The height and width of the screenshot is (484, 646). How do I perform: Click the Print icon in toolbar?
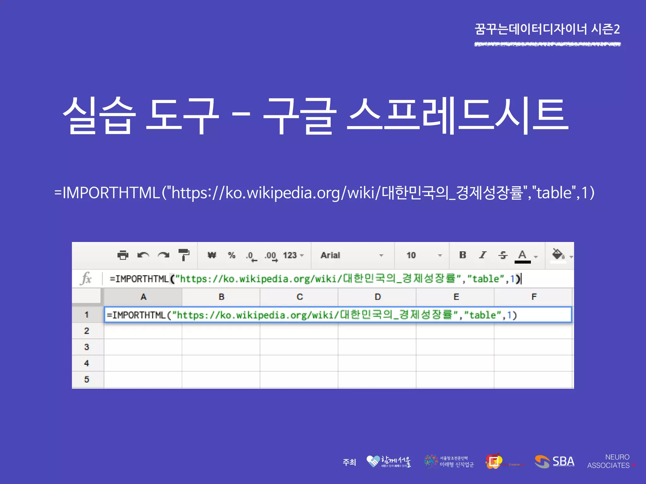point(123,255)
